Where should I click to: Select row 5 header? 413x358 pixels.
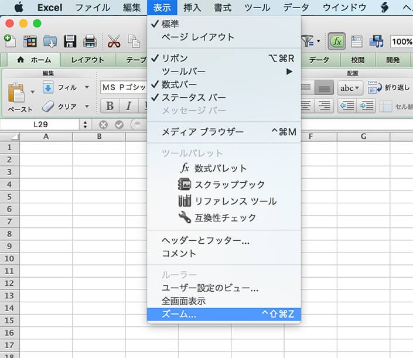pyautogui.click(x=9, y=197)
